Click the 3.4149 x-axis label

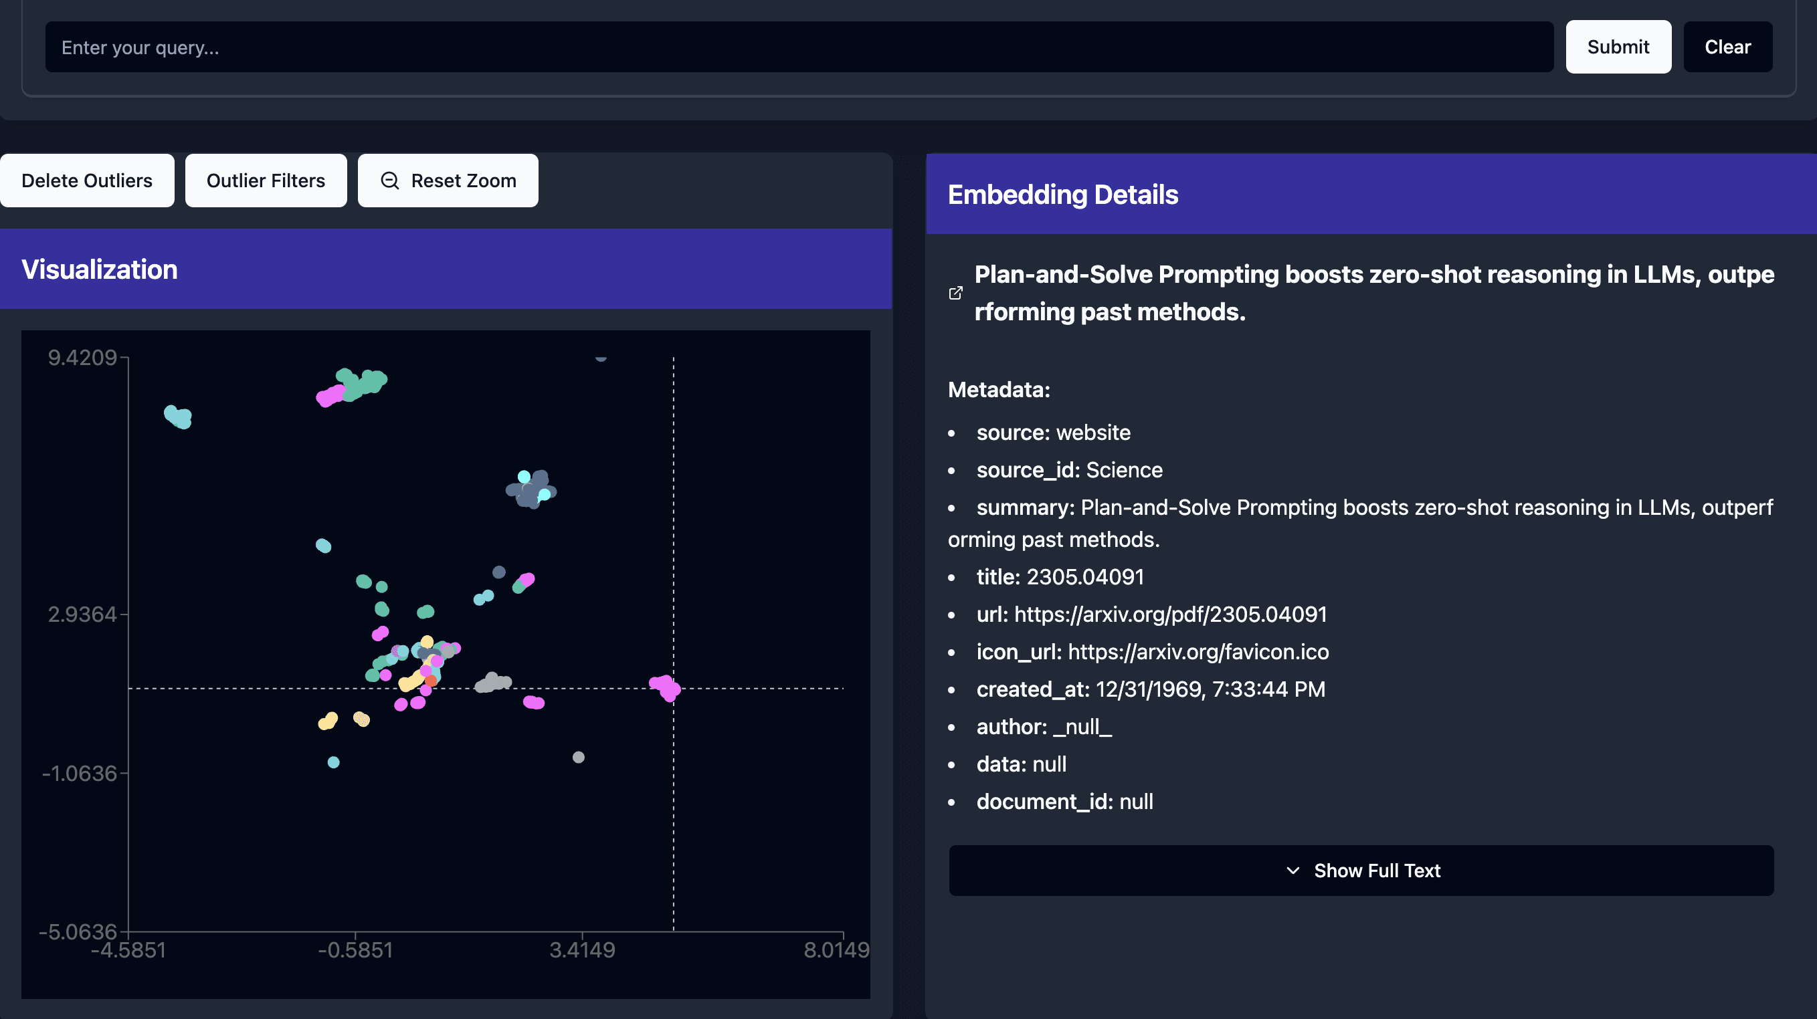pos(582,950)
